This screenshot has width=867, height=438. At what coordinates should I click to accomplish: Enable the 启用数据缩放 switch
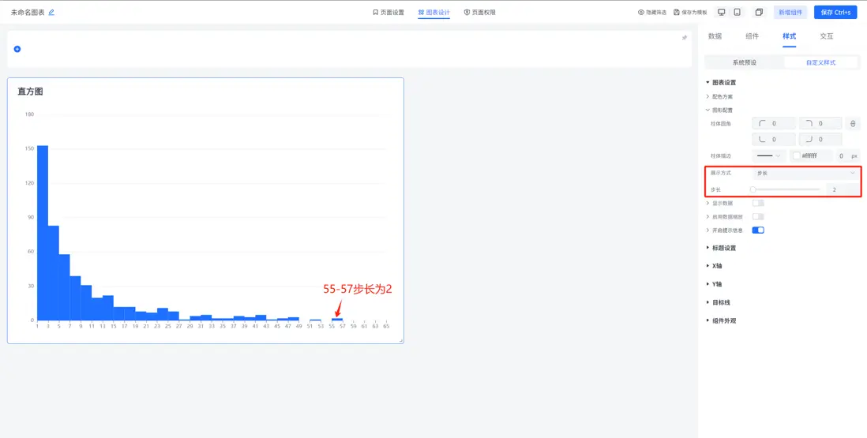point(758,216)
